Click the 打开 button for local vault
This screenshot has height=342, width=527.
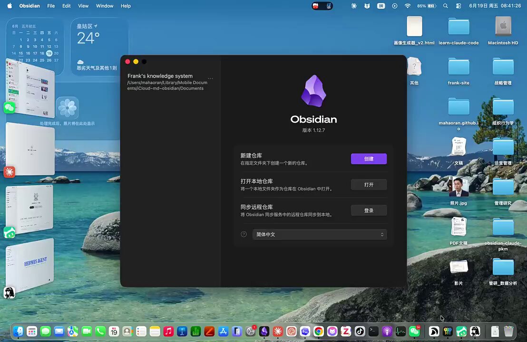(x=369, y=185)
